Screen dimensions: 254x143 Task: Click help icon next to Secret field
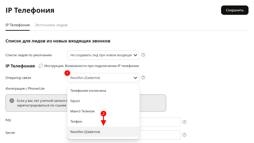click(185, 135)
